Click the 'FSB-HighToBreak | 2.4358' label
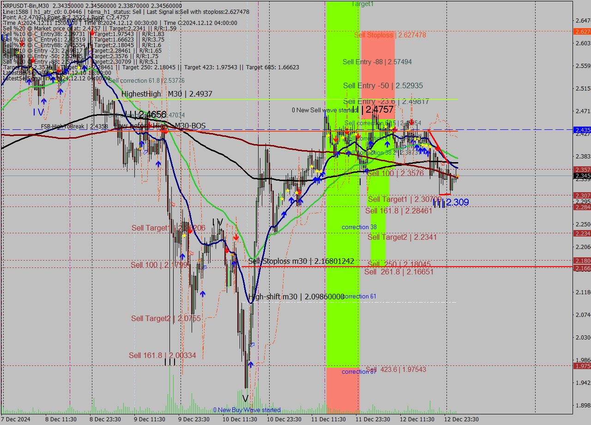The height and width of the screenshot is (425, 591). (74, 126)
